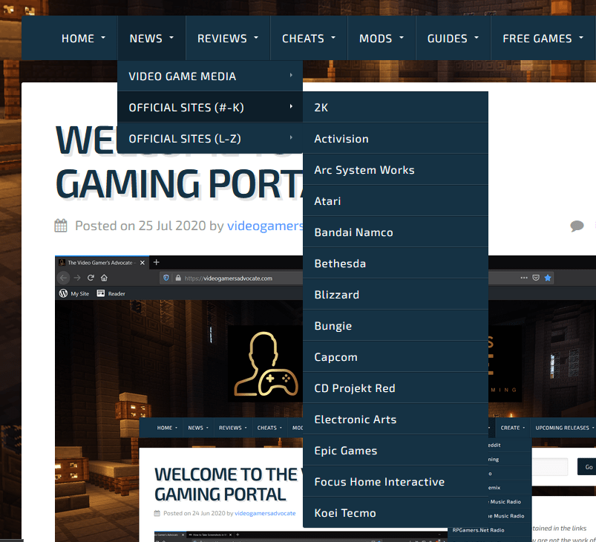Open the HOME menu
The width and height of the screenshot is (596, 542).
point(83,39)
